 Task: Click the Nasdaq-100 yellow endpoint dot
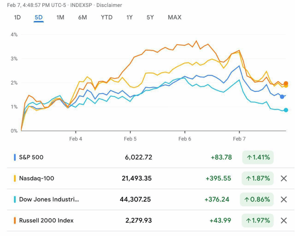(x=286, y=86)
